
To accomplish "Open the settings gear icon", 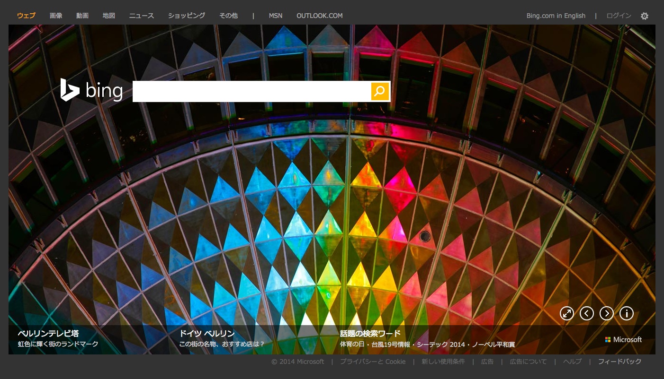I will pos(644,16).
